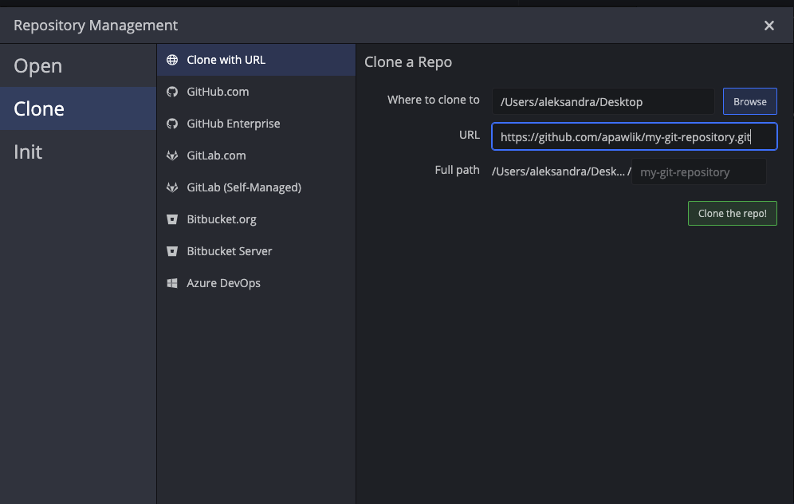
Task: Select GitHub.com as clone source
Action: point(256,92)
